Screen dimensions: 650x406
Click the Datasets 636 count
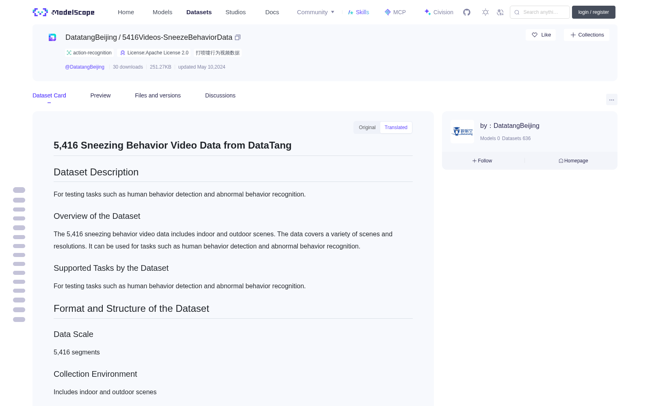pos(516,138)
